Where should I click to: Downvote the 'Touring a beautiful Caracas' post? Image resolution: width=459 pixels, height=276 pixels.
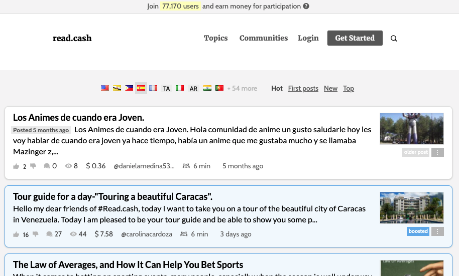coord(36,234)
